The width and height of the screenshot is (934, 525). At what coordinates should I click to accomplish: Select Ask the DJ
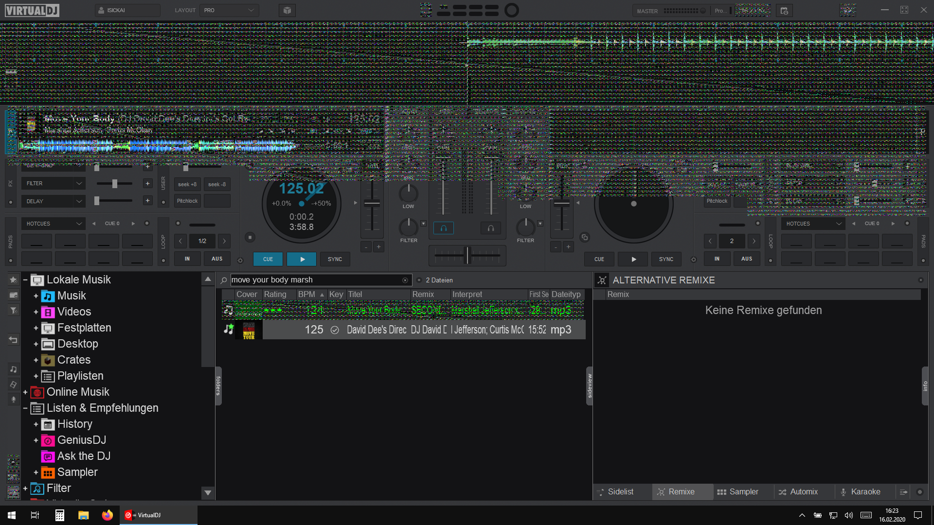pyautogui.click(x=84, y=456)
